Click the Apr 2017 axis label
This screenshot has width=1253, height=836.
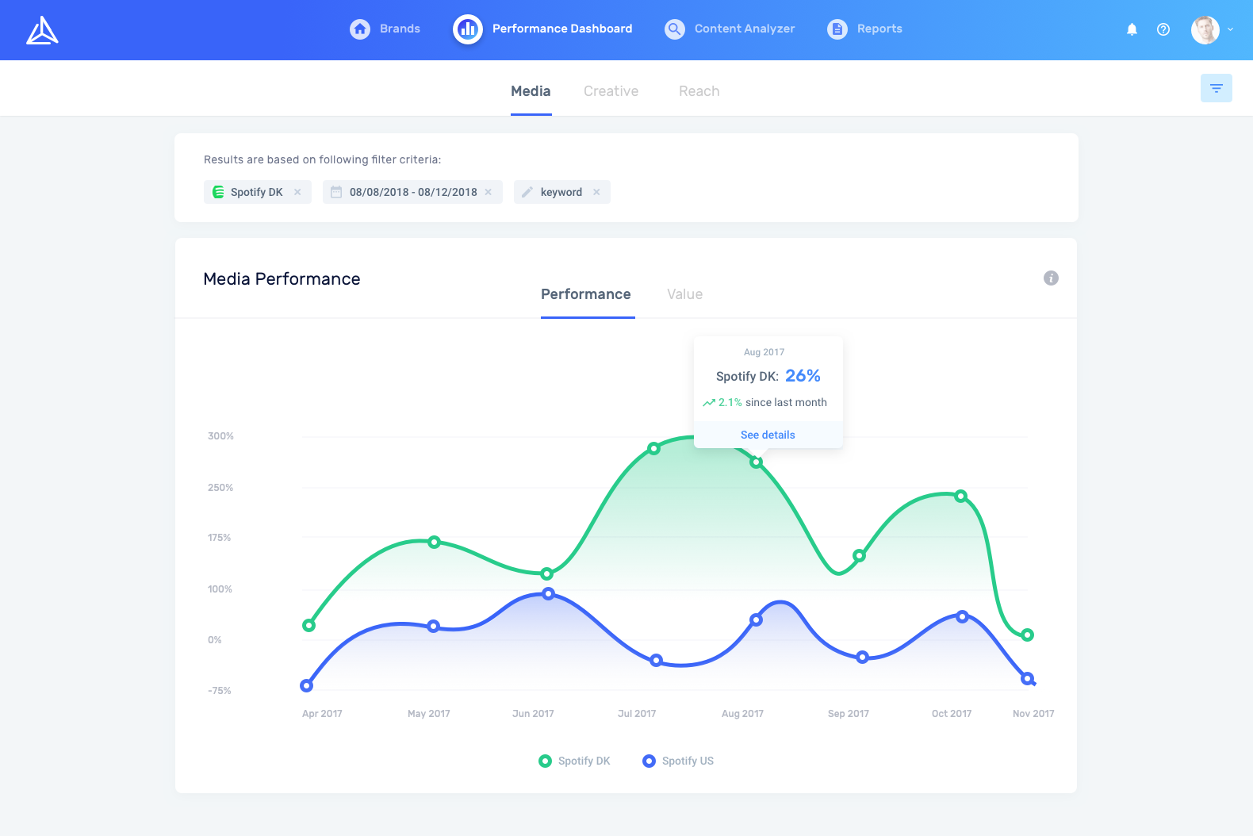coord(322,714)
